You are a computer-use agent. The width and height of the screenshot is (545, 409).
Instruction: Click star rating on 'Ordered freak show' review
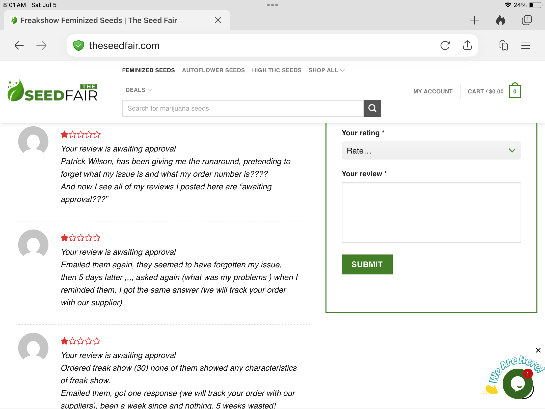coord(80,341)
